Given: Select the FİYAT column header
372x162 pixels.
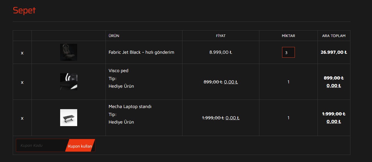Looking at the screenshot, I should tap(221, 36).
